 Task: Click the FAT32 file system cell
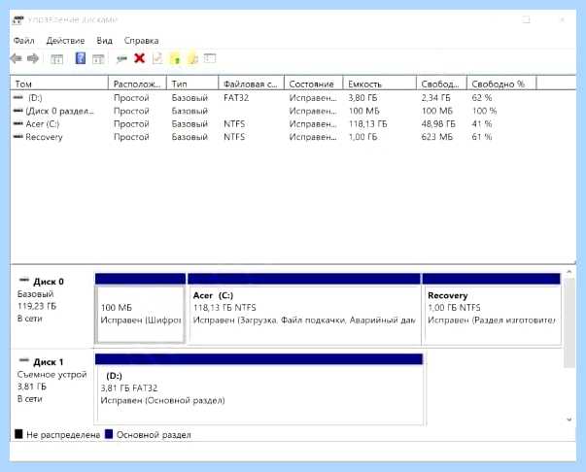click(236, 98)
